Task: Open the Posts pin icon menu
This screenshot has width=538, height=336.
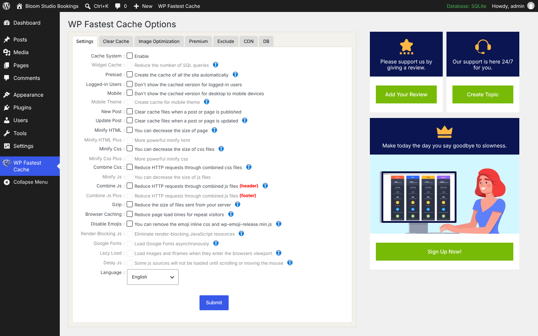Action: (7, 40)
